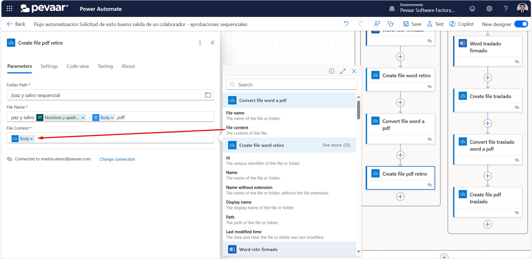Click connection link icon on Create file word retiro card
The image size is (532, 259).
pyautogui.click(x=430, y=86)
